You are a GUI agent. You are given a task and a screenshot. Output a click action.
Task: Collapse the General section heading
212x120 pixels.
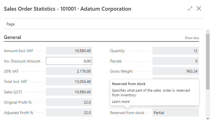(x=13, y=37)
